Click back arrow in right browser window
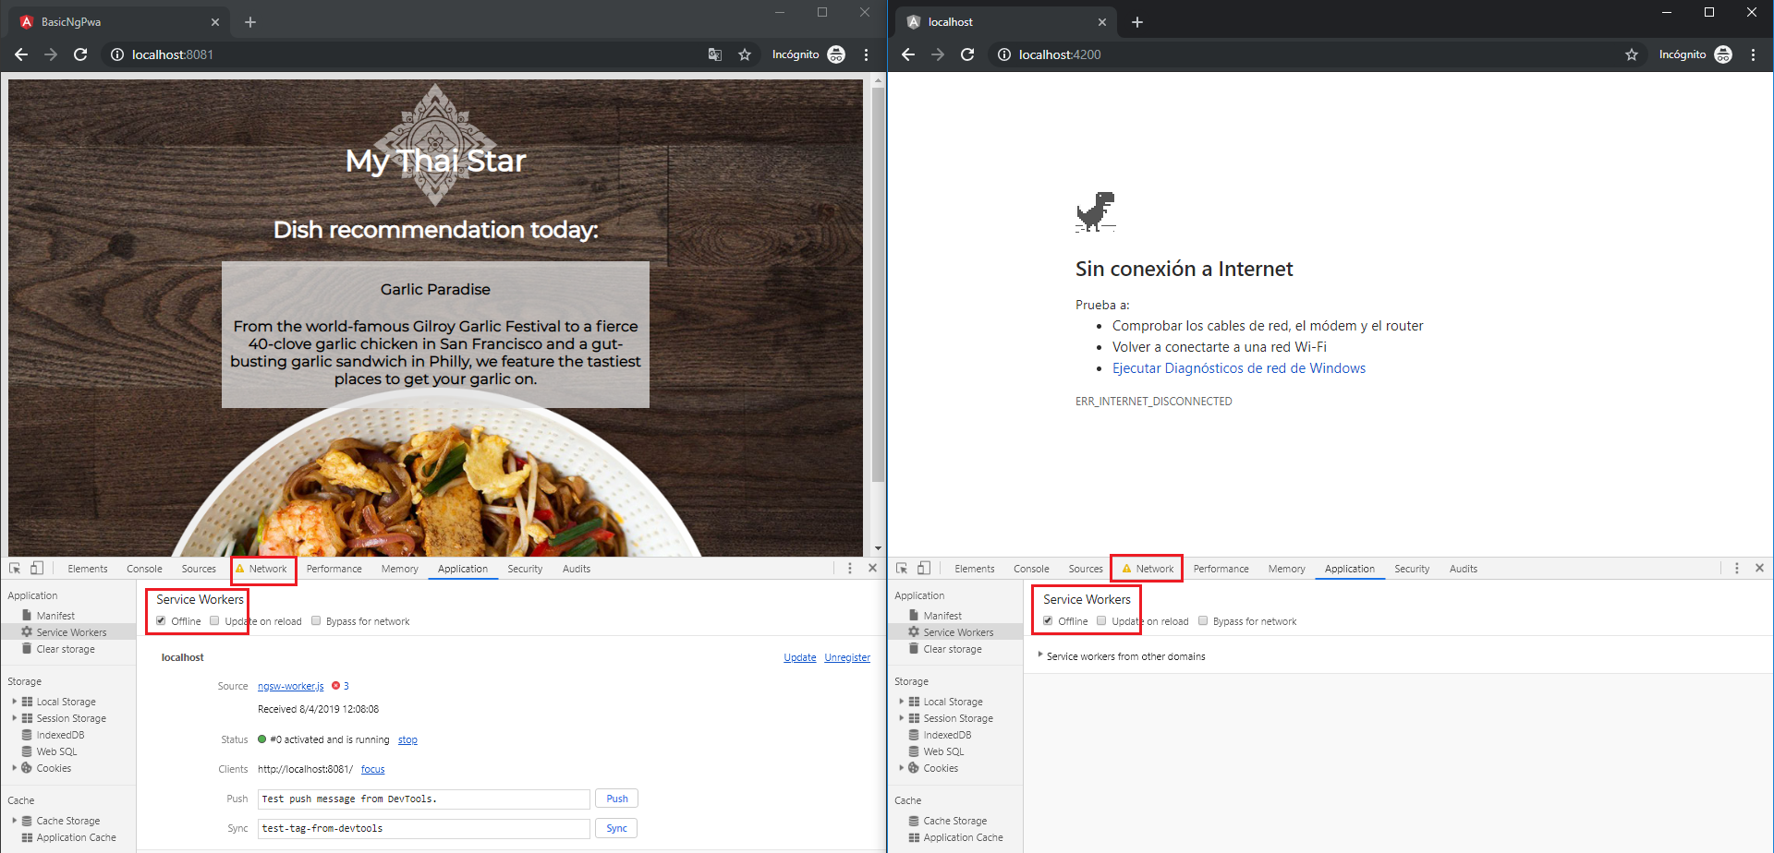This screenshot has height=853, width=1774. point(908,54)
